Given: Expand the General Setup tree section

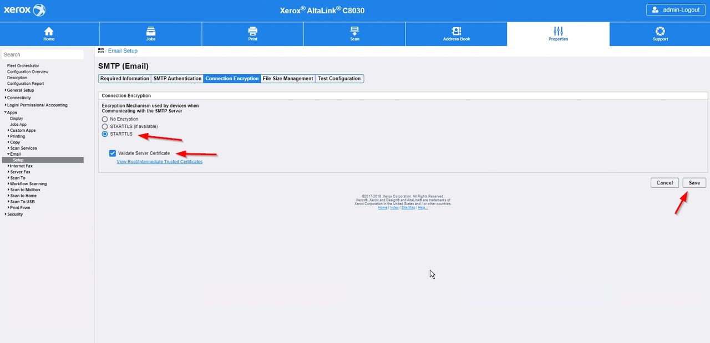Looking at the screenshot, I should (20, 90).
